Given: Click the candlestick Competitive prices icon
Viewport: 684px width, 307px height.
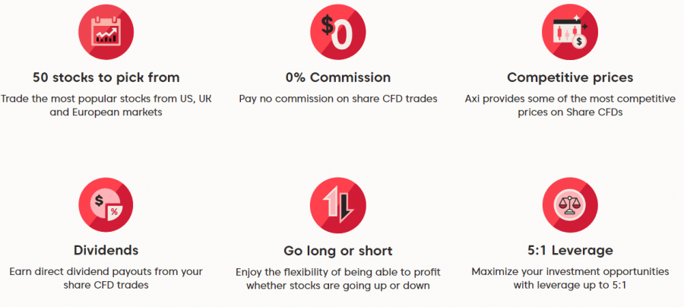Looking at the screenshot, I should click(x=570, y=33).
